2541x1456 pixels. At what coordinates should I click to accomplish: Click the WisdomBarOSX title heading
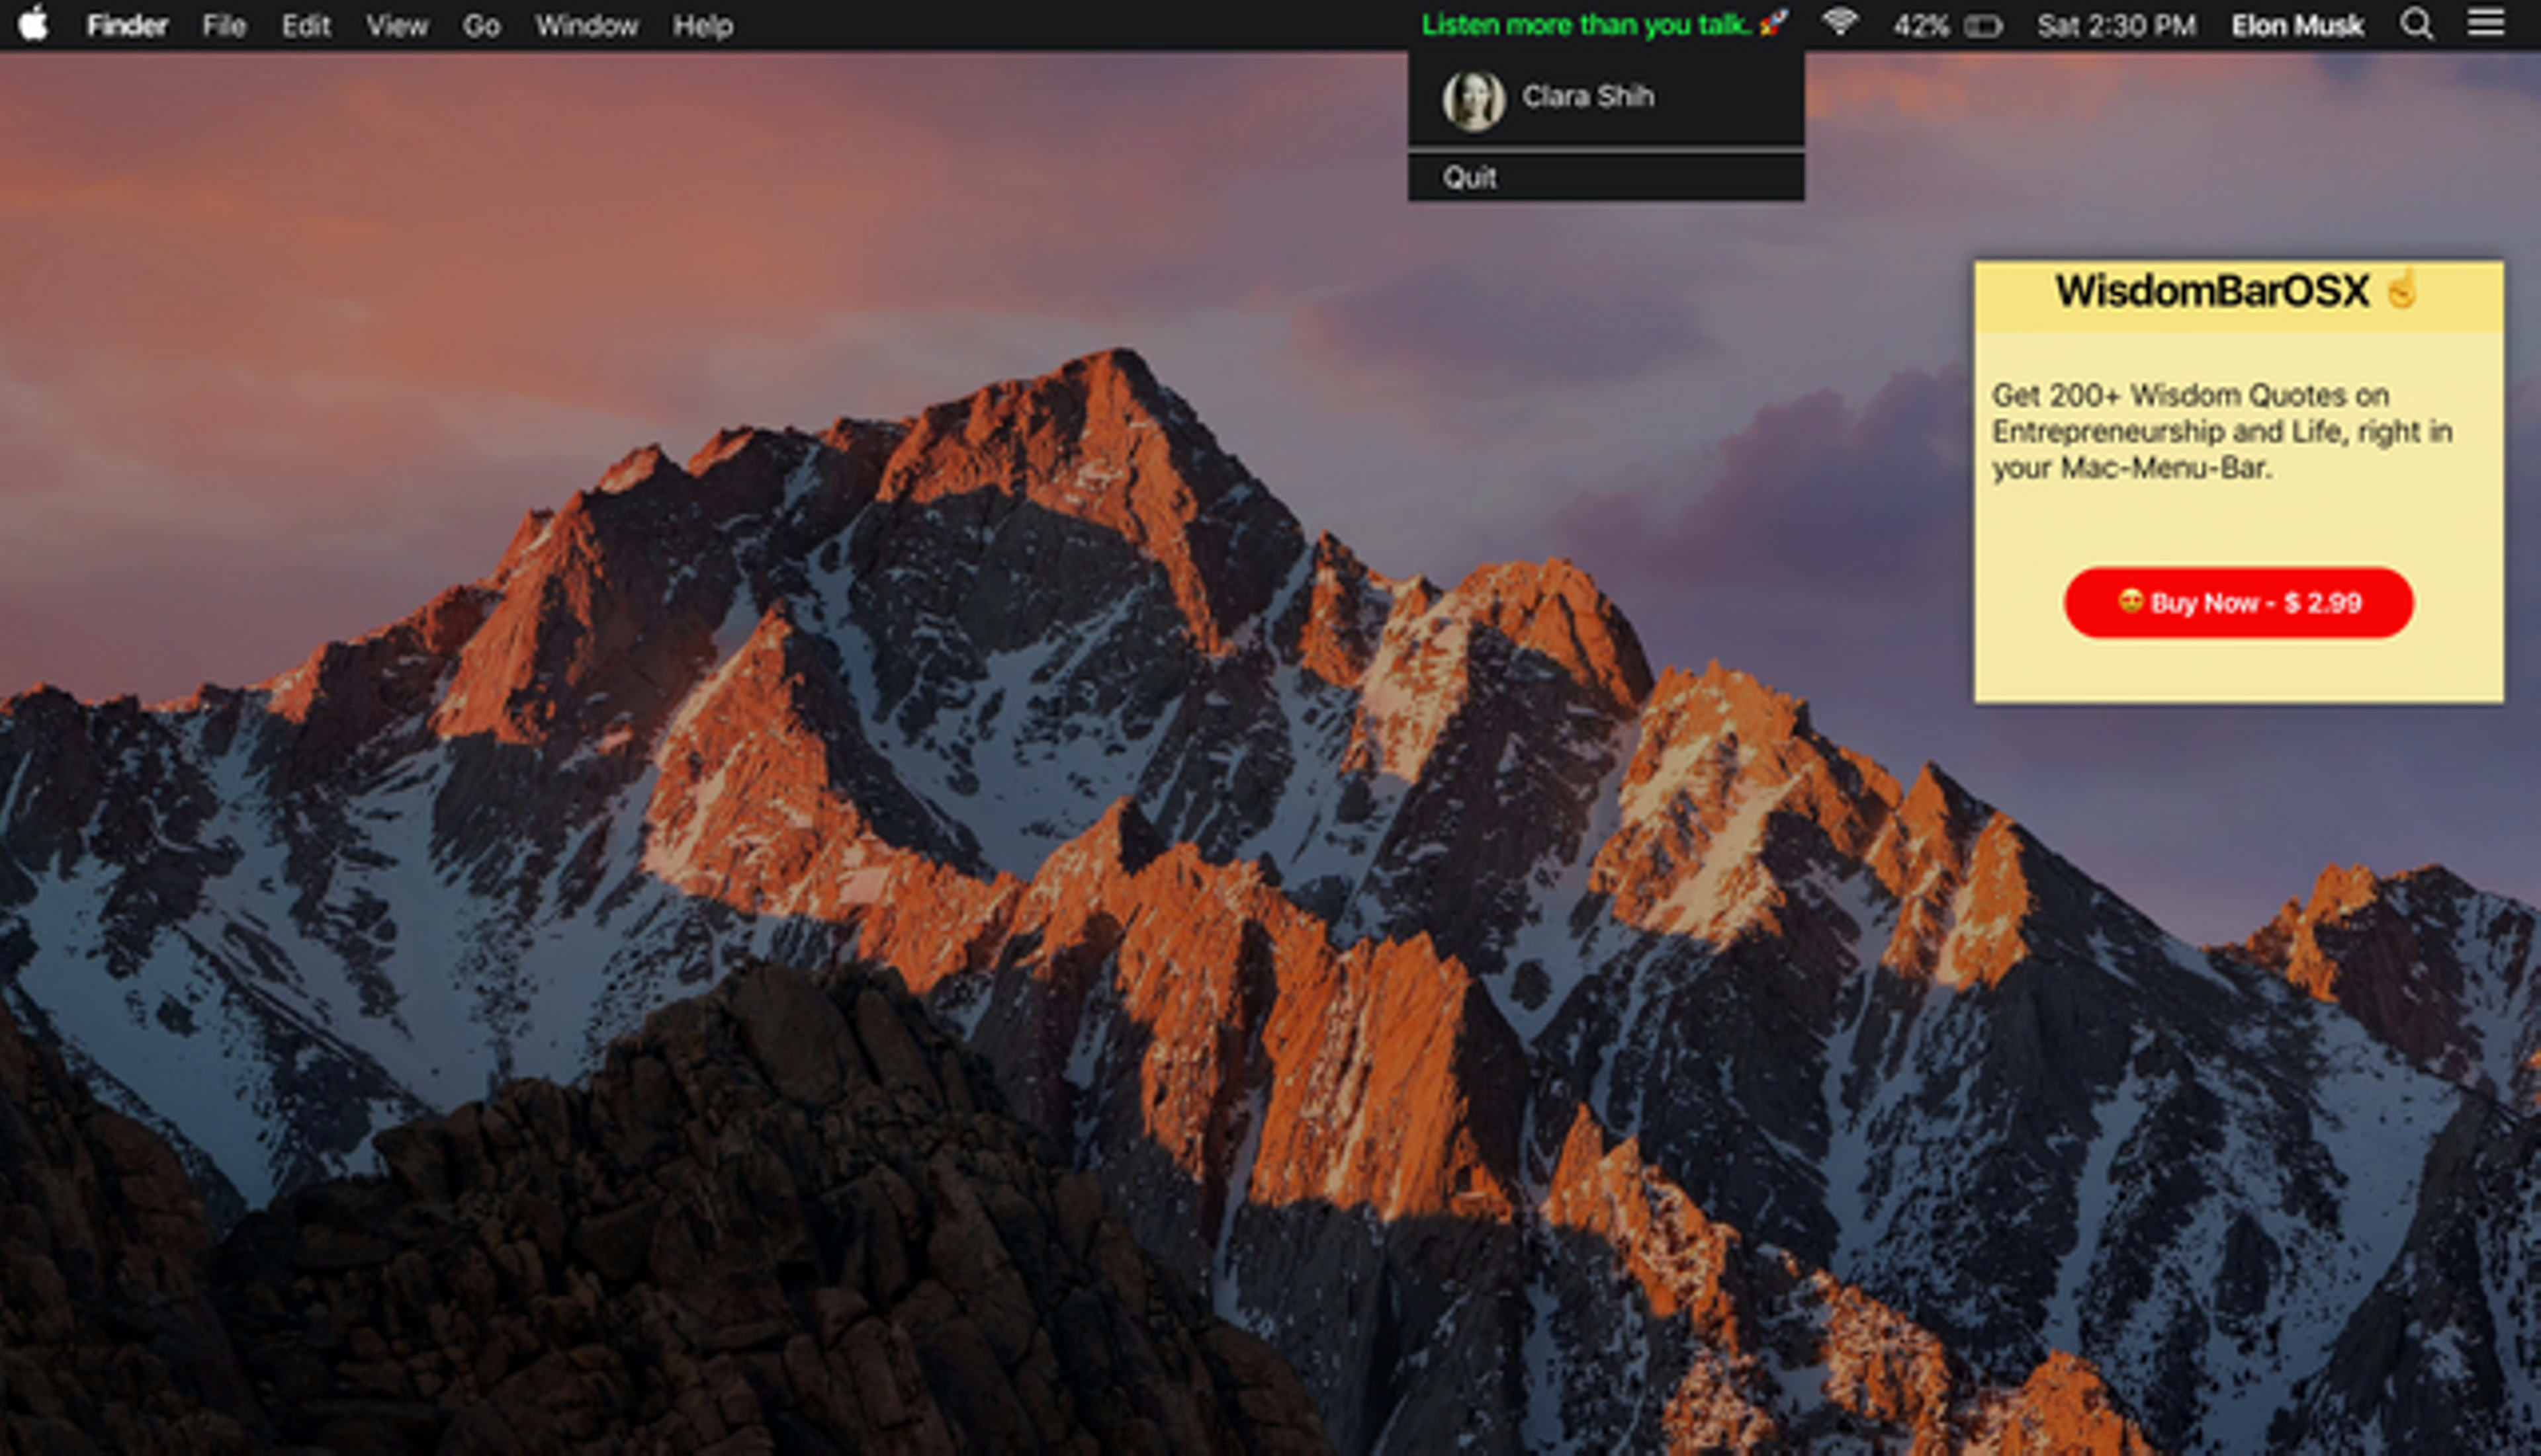[2211, 291]
